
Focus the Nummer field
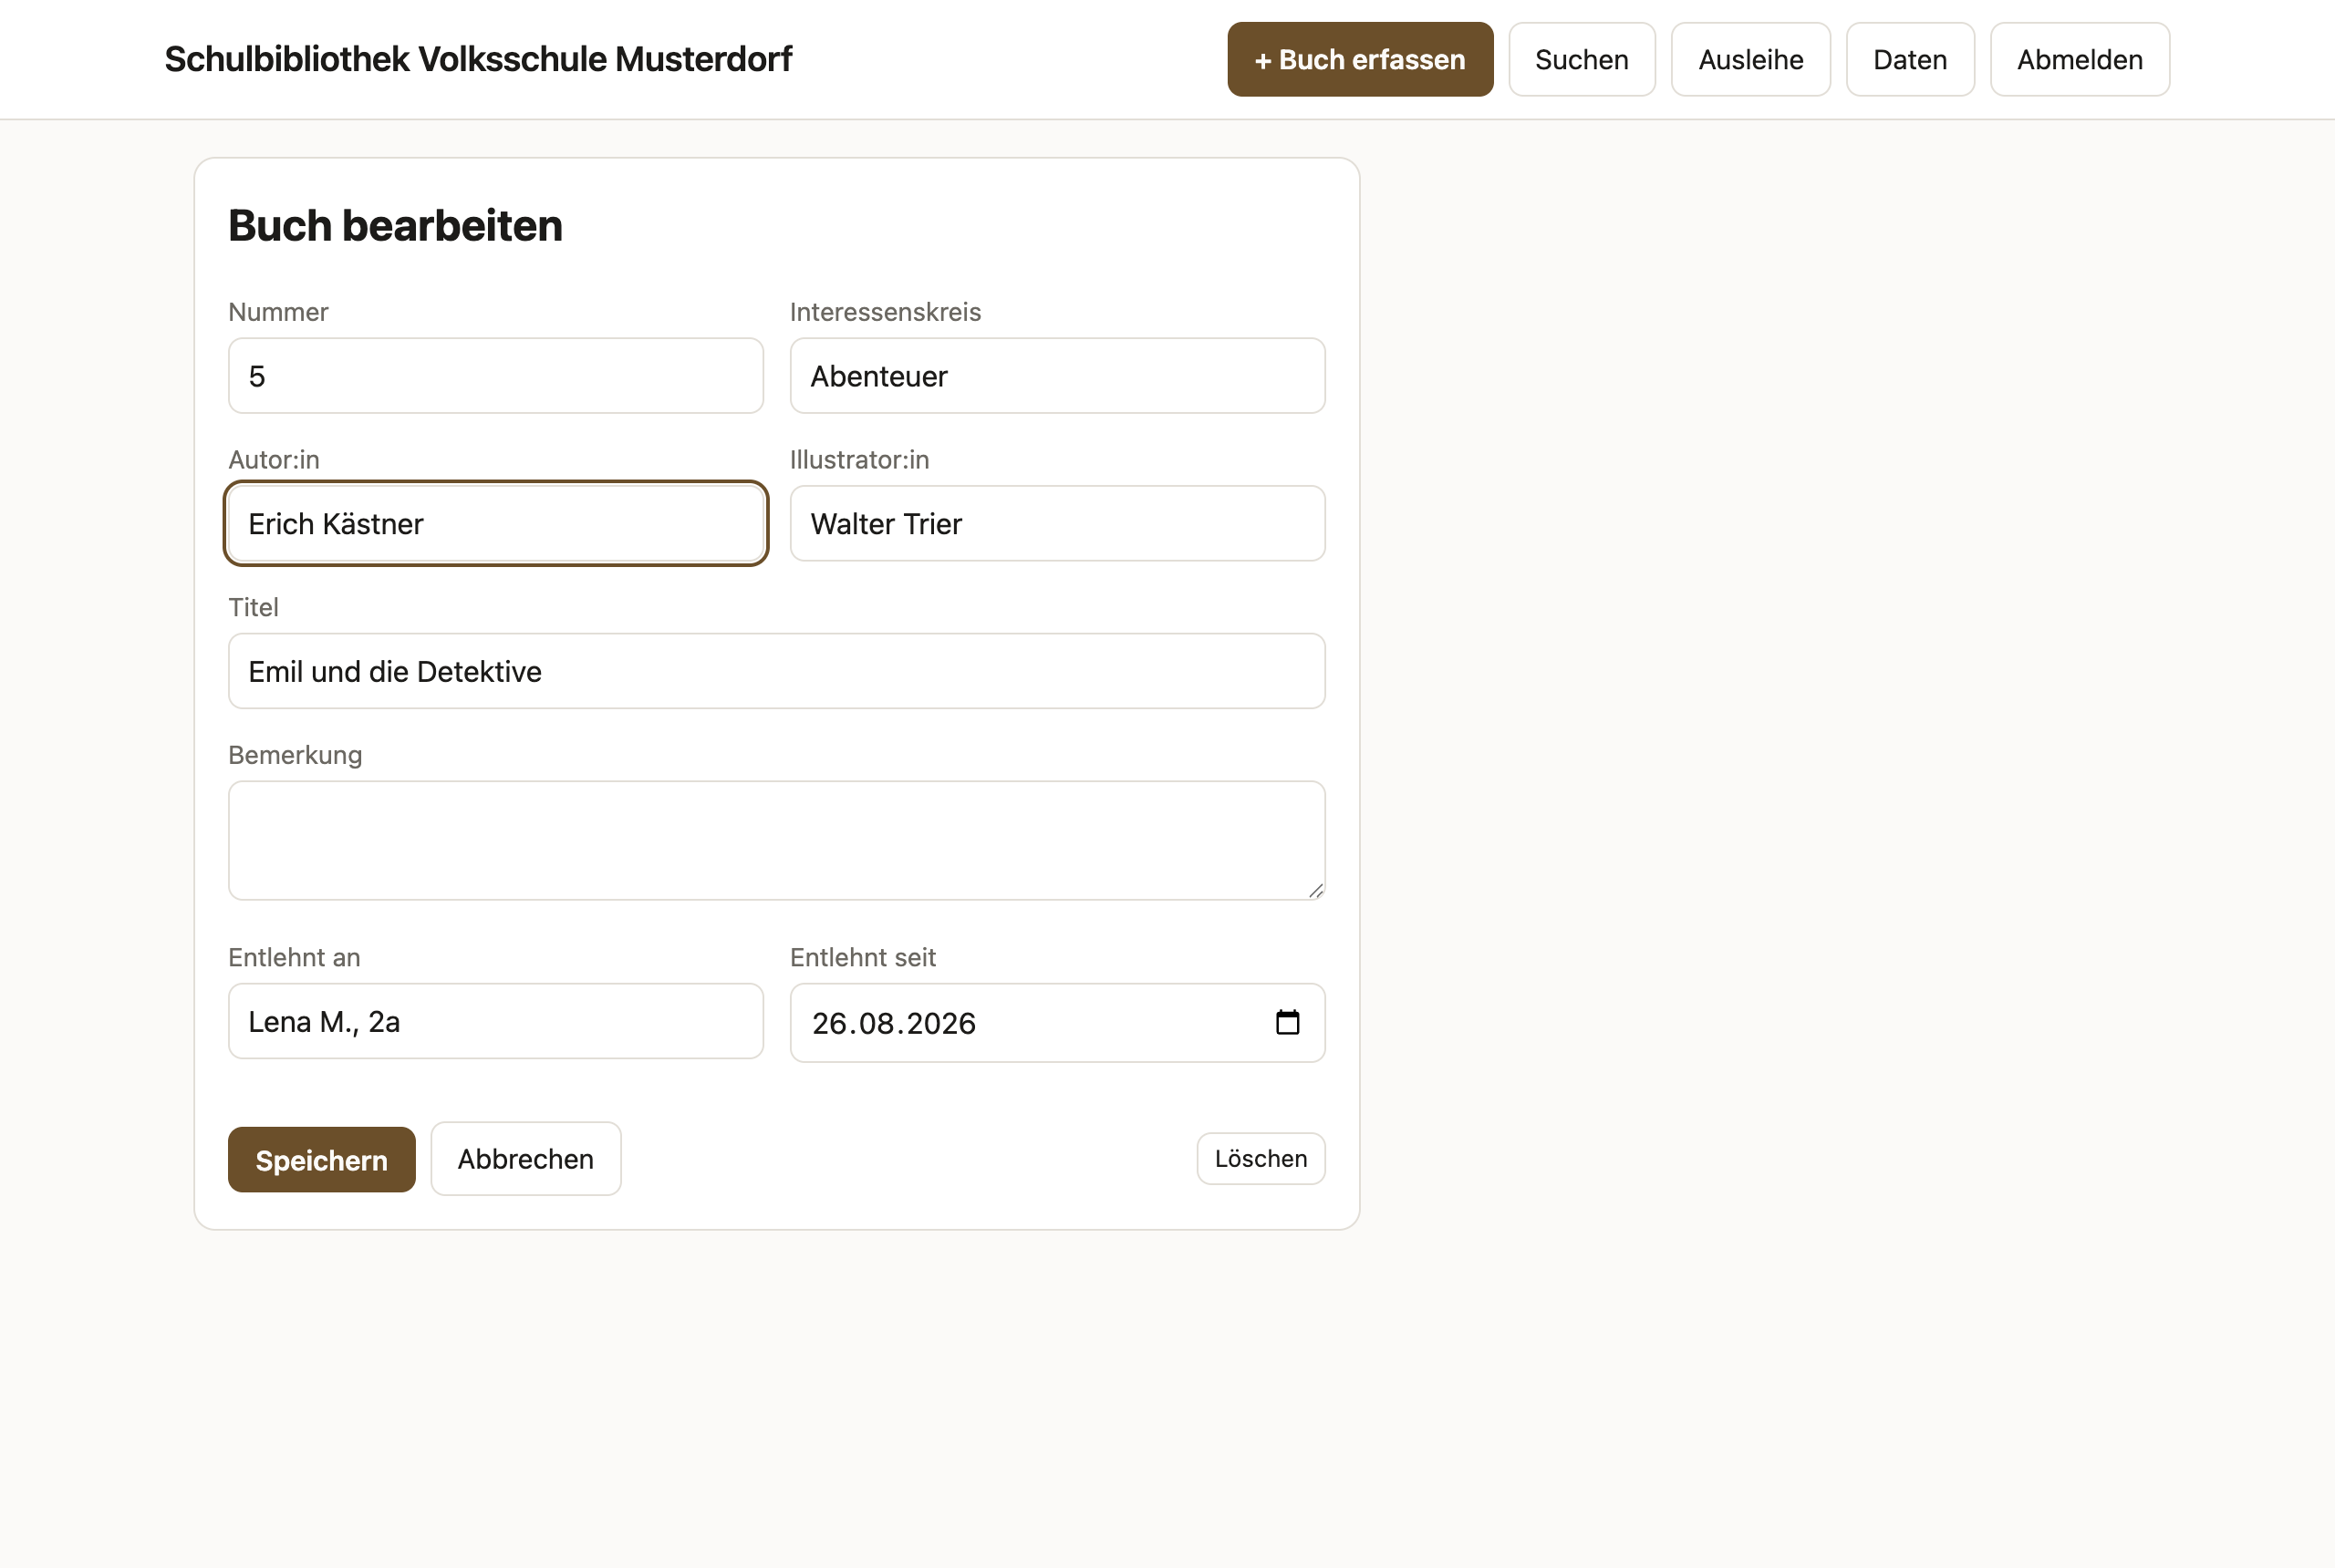pos(495,376)
